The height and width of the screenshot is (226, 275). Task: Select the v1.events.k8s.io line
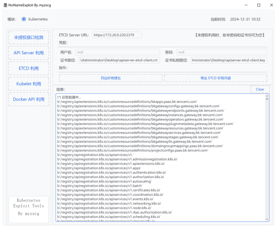click(105, 199)
